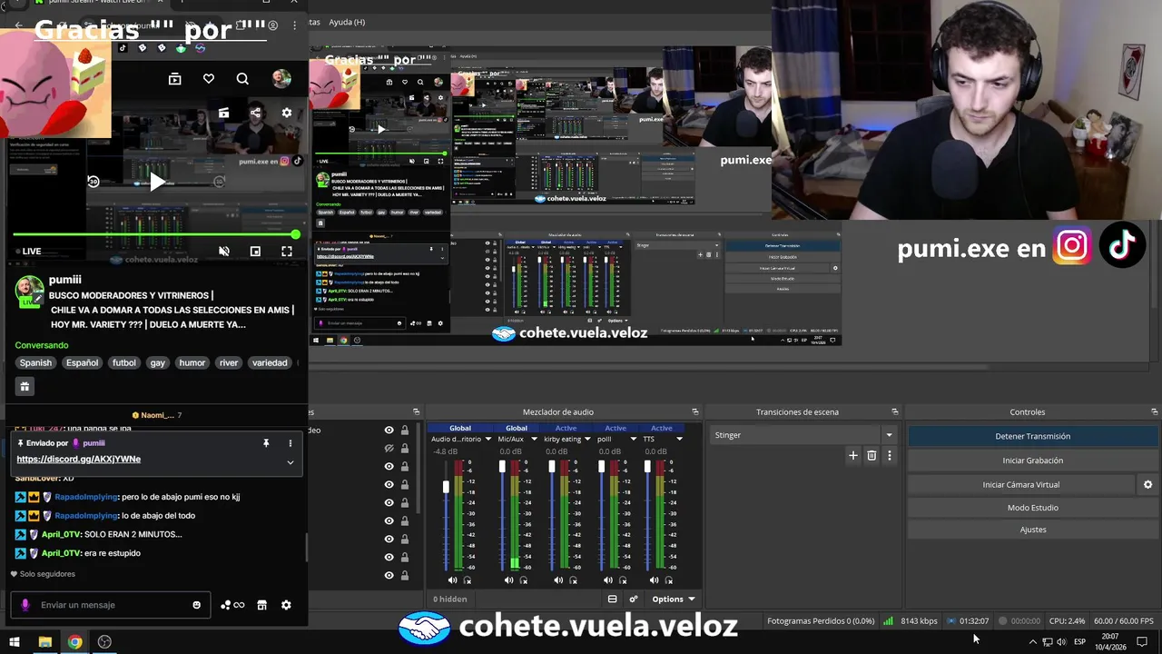Open chat settings gear in Kick

(x=286, y=605)
